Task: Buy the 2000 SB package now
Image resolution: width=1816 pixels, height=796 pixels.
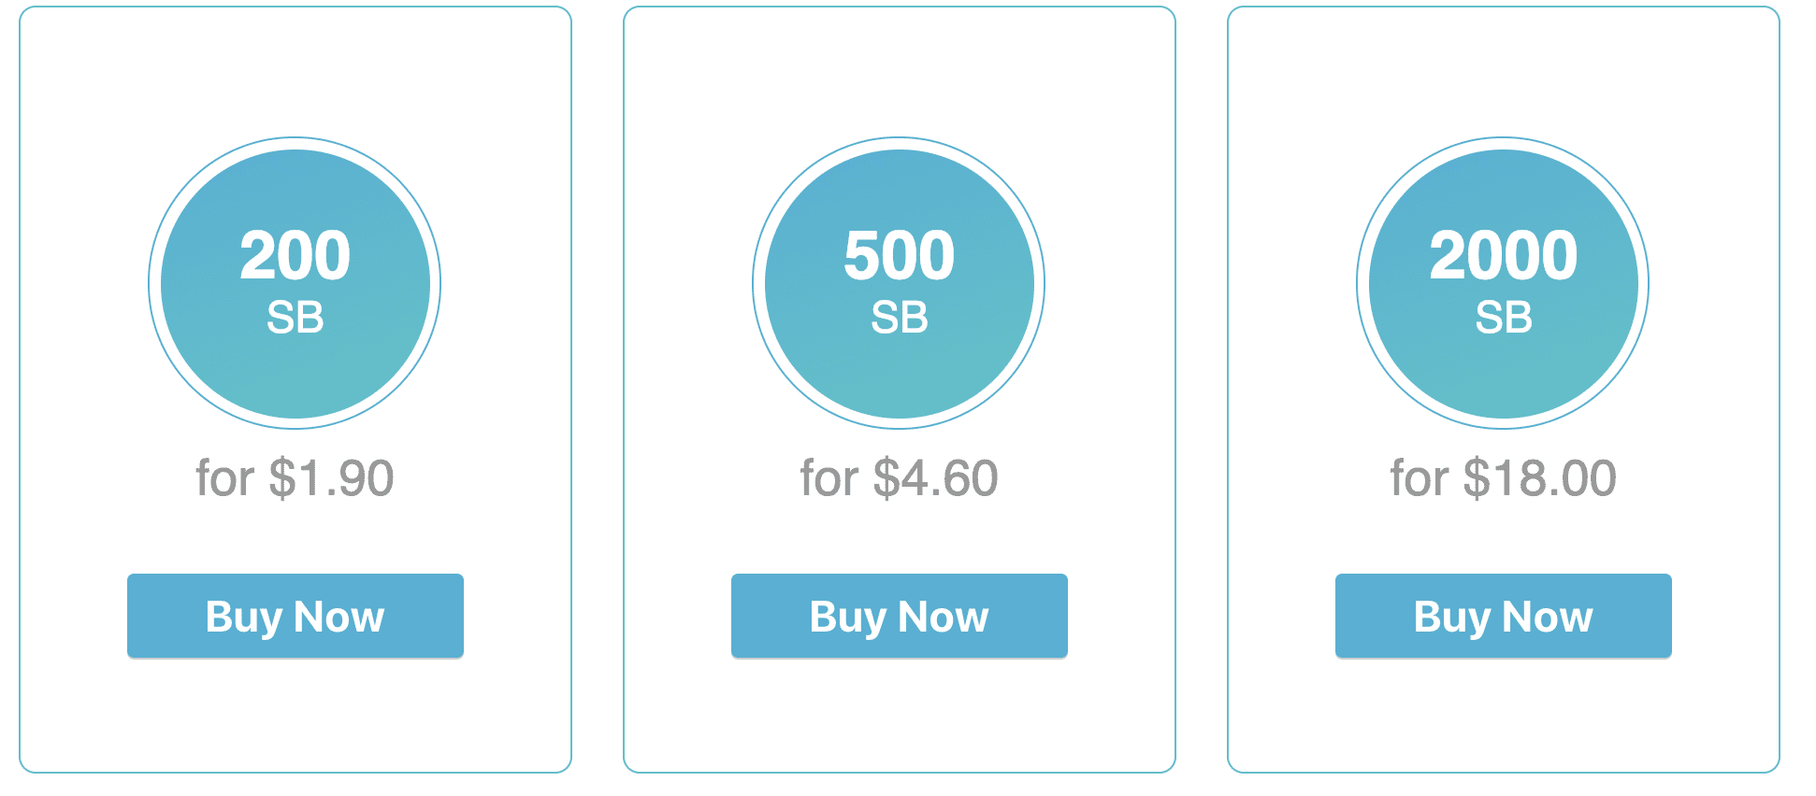Action: (1504, 616)
